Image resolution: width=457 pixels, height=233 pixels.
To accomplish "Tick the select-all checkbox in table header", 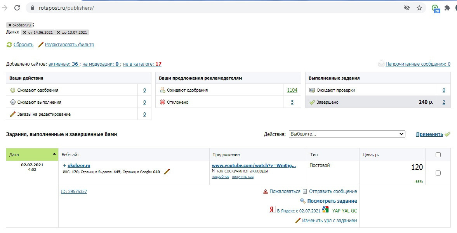I will (x=438, y=155).
